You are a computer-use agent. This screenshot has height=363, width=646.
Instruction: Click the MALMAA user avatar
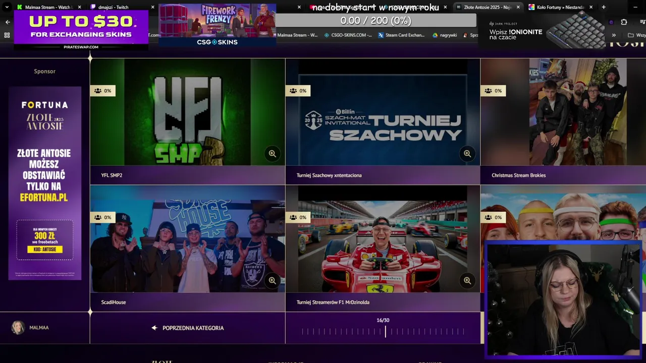point(18,328)
